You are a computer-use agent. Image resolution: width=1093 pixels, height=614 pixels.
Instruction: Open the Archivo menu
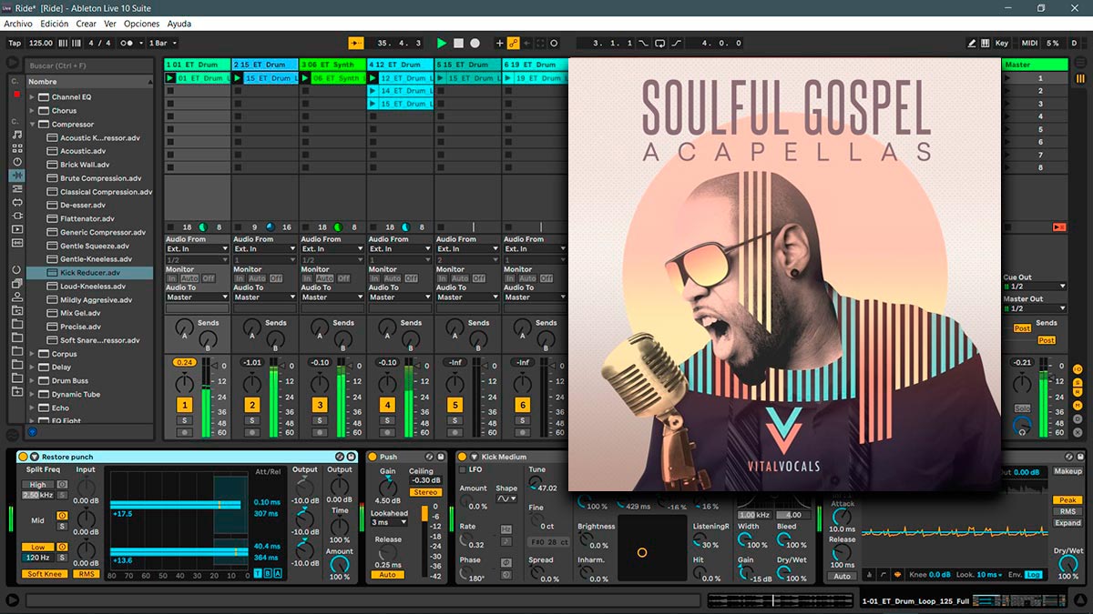18,24
